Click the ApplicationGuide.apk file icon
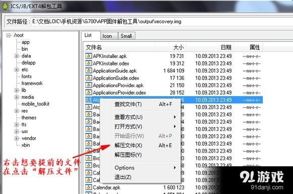 [x=88, y=71]
